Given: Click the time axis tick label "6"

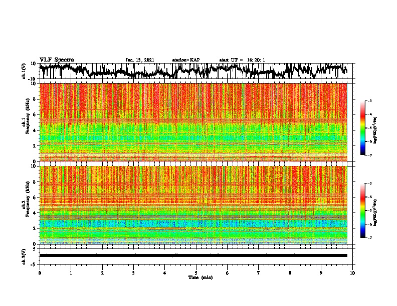Looking at the screenshot, I should pyautogui.click(x=228, y=273).
